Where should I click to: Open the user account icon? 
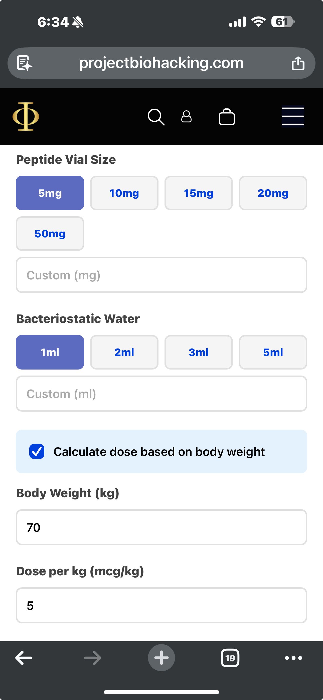(186, 117)
